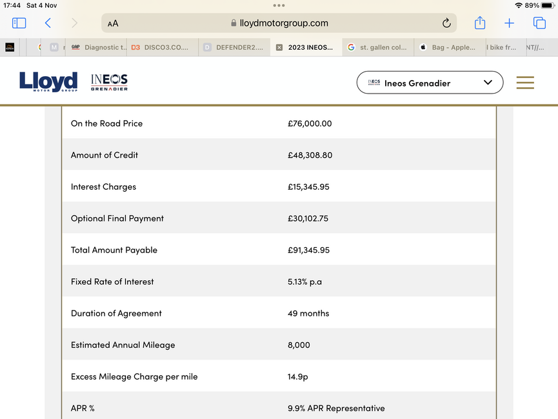The width and height of the screenshot is (558, 419).
Task: Click the Optional Final Payment label
Action: pyautogui.click(x=117, y=219)
